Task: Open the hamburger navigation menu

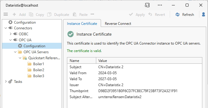Action: pos(6,14)
